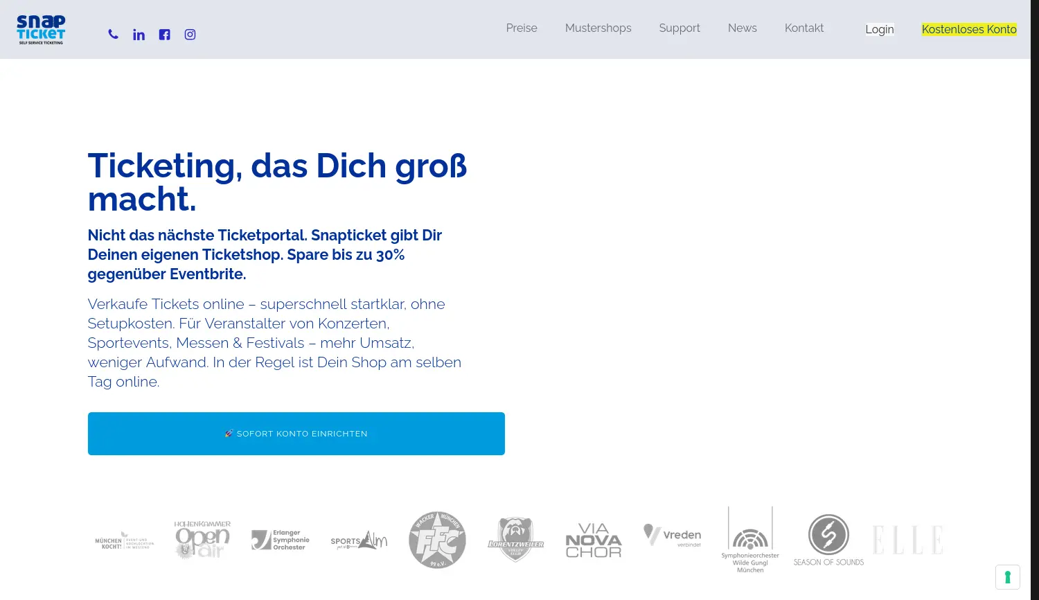Open SnapTicket's Instagram profile
The height and width of the screenshot is (600, 1039).
coord(190,34)
